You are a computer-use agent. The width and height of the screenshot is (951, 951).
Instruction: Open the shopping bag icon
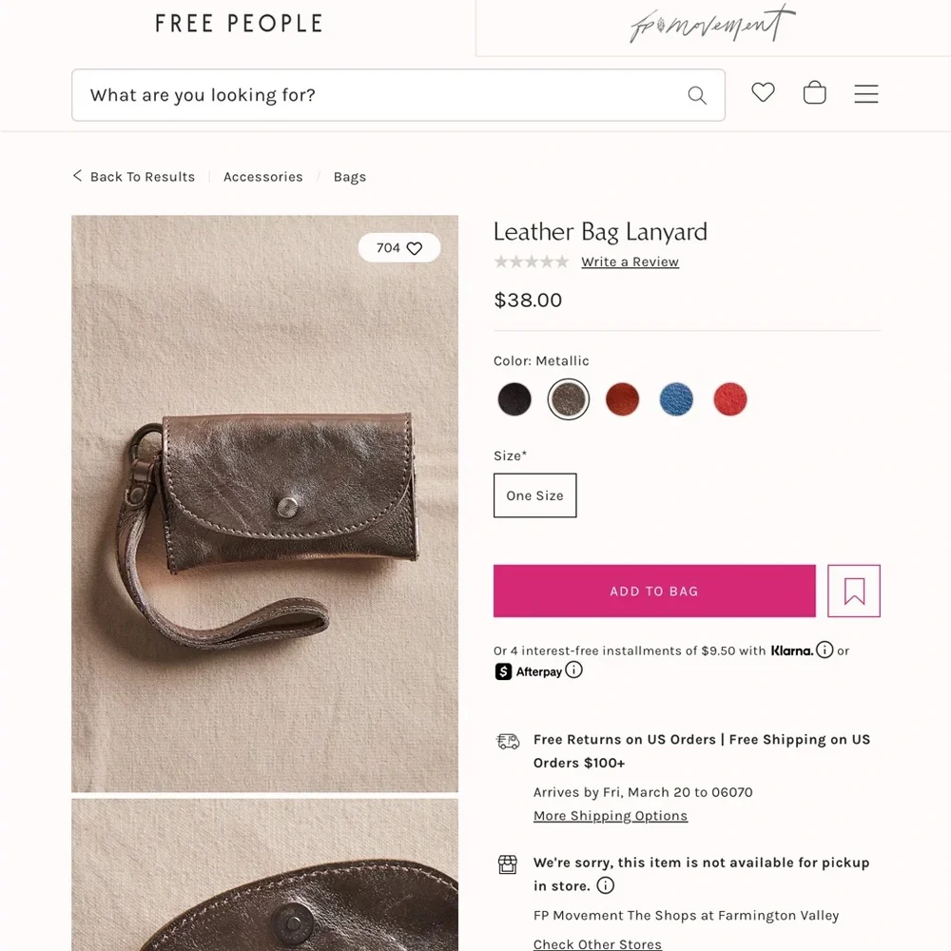[x=815, y=93]
